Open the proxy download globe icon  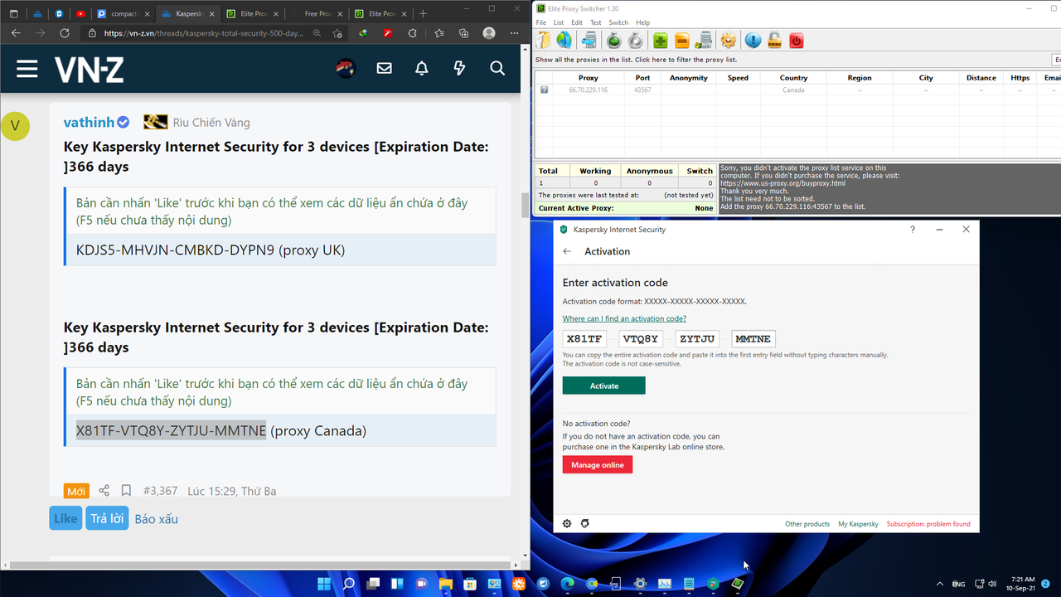tap(564, 40)
